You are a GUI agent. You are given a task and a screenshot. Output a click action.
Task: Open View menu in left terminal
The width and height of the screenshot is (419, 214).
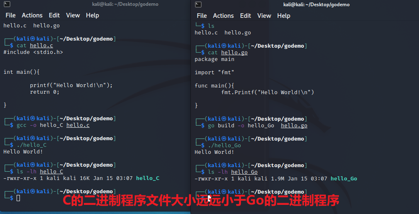pos(73,15)
